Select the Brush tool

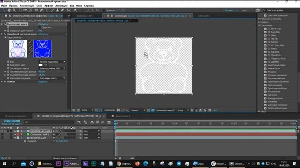click(x=52, y=10)
